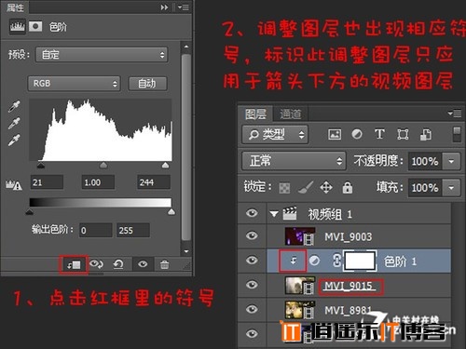
Task: Clip adjustment to layer below icon
Action: click(74, 264)
